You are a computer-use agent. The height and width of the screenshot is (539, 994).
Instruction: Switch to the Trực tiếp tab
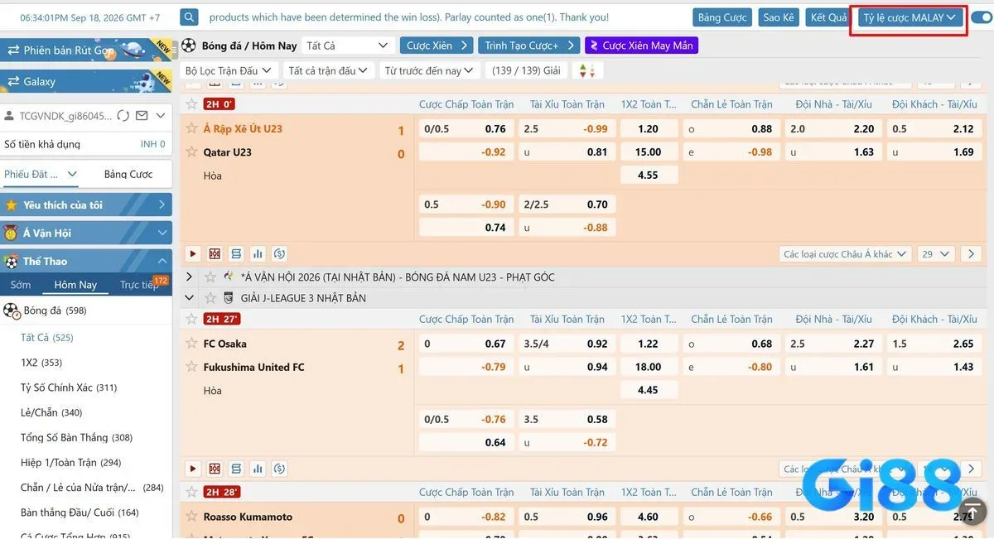point(139,285)
